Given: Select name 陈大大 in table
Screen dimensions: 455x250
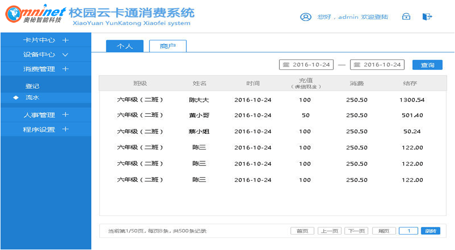Looking at the screenshot, I should click(199, 100).
